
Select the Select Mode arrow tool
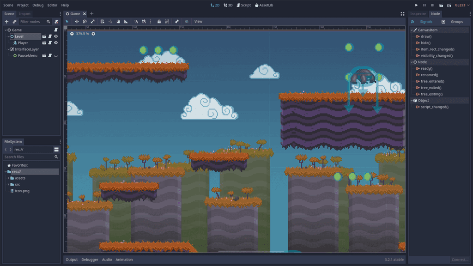point(67,21)
